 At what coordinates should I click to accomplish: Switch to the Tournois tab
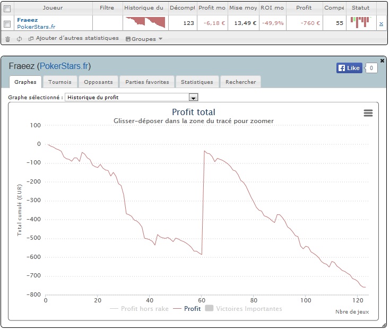point(59,82)
